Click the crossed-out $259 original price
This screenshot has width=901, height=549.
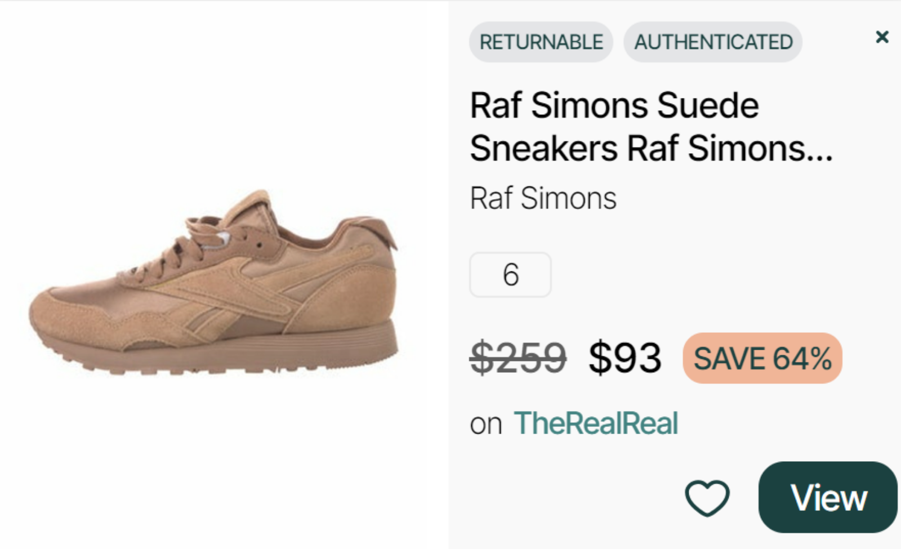click(x=518, y=358)
